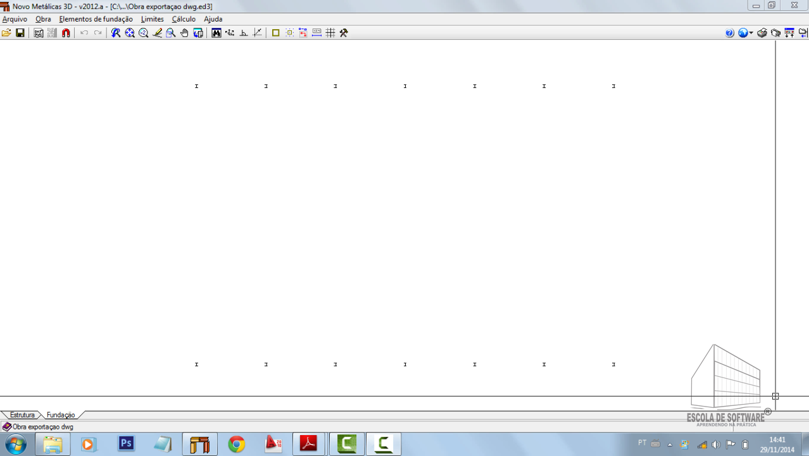Click the binoculars search icon
The width and height of the screenshot is (809, 456).
click(216, 33)
